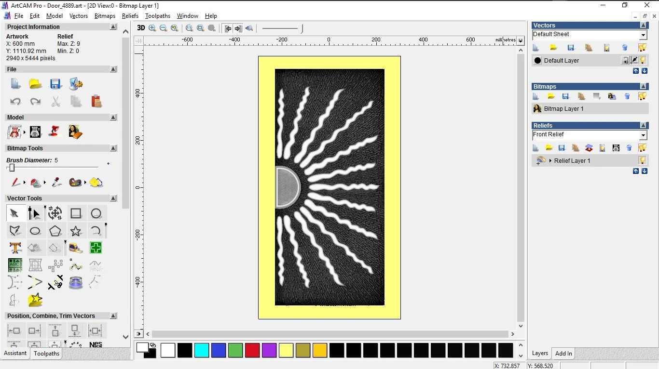659x369 pixels.
Task: Open the Reliefs menu
Action: pos(130,16)
